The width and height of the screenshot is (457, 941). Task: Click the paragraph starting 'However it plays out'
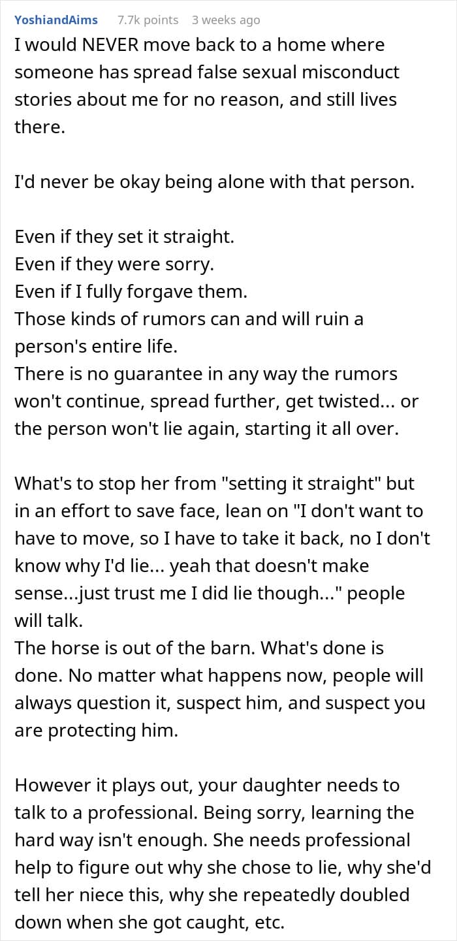pos(214,854)
